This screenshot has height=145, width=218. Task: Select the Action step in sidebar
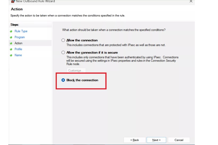(x=18, y=43)
